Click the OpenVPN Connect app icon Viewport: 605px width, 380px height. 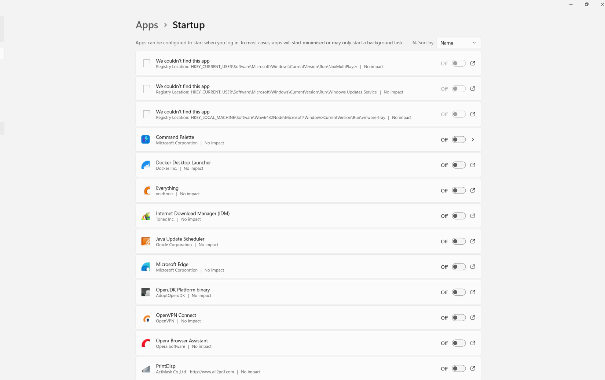click(146, 318)
